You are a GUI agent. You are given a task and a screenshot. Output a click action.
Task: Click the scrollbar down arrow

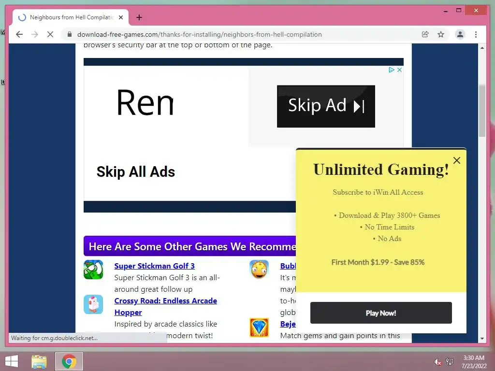point(482,339)
